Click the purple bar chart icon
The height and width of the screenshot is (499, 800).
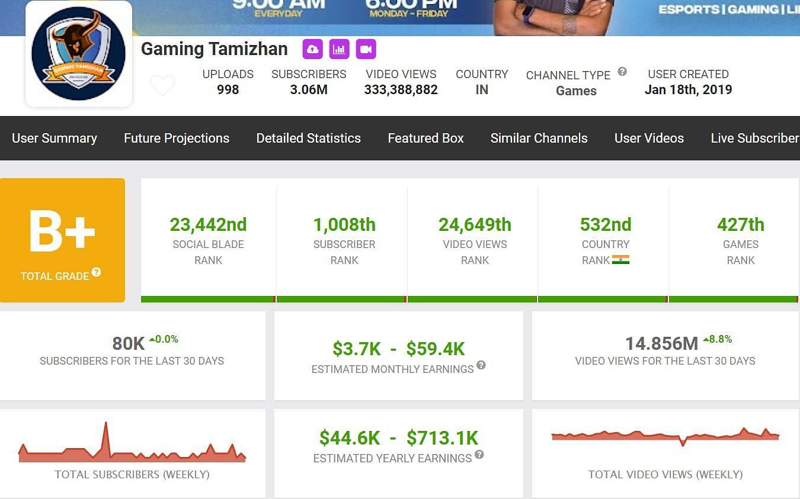[x=339, y=49]
